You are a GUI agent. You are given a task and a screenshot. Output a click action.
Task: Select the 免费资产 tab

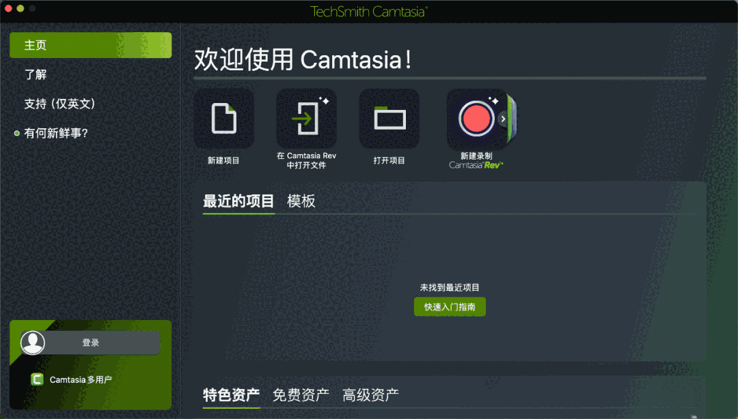tap(301, 395)
